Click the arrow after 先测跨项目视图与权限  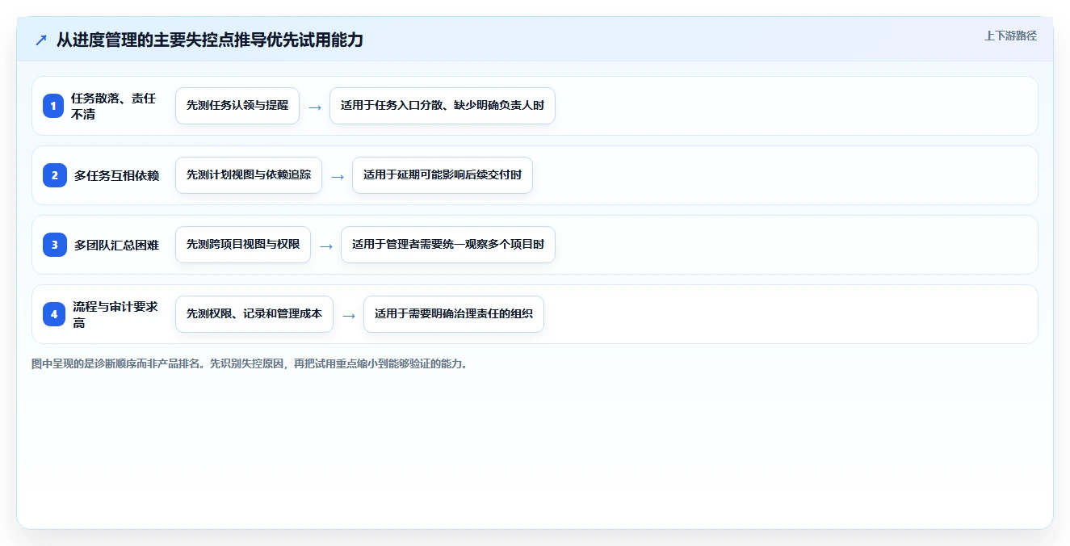(326, 246)
